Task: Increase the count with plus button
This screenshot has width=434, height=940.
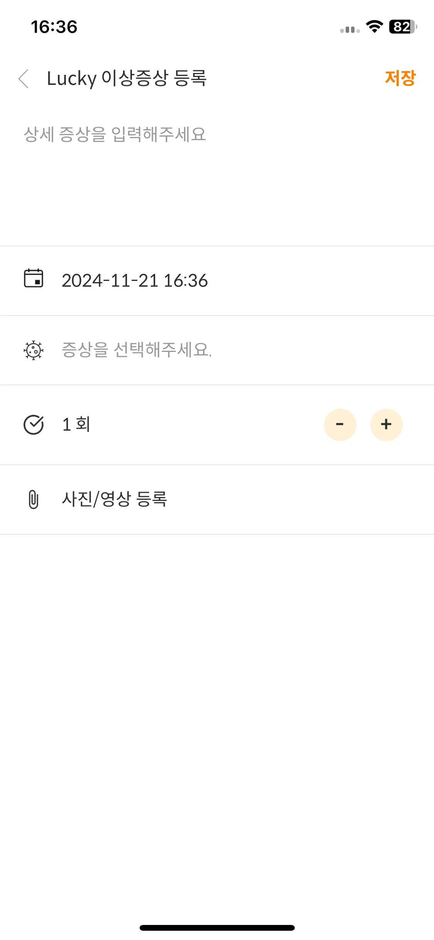Action: coord(386,424)
